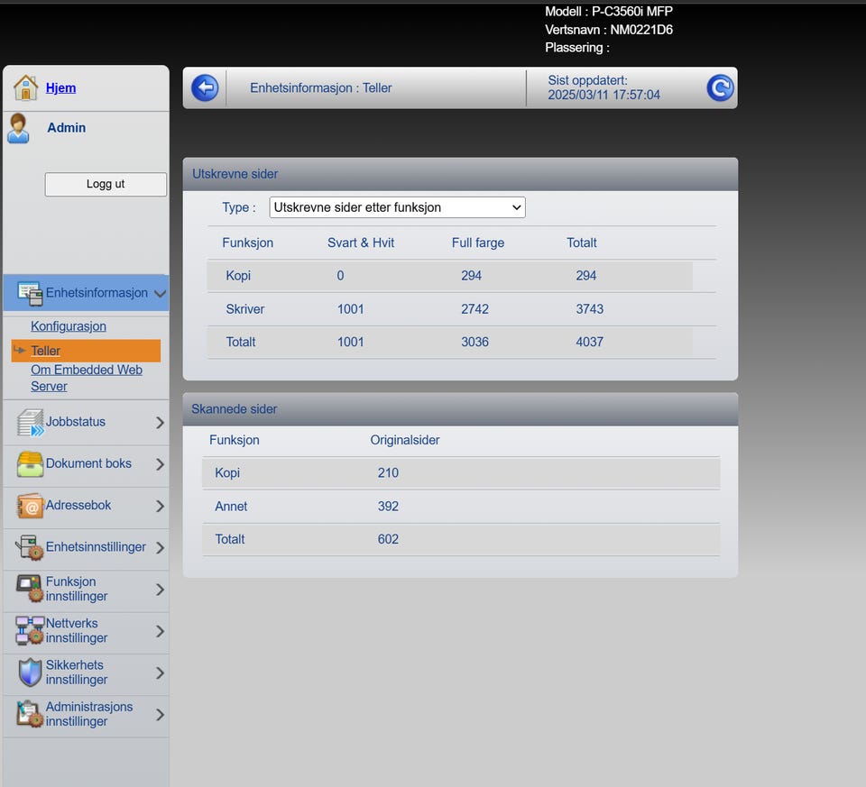Click the Enhetsinformasjon device icon
This screenshot has width=866, height=787.
pyautogui.click(x=30, y=293)
